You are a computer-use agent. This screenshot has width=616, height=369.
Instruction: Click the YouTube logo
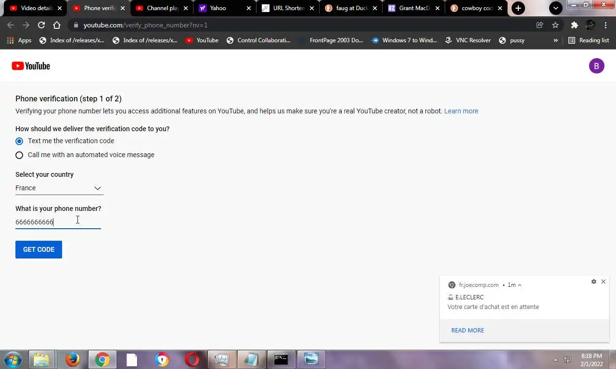tap(31, 66)
